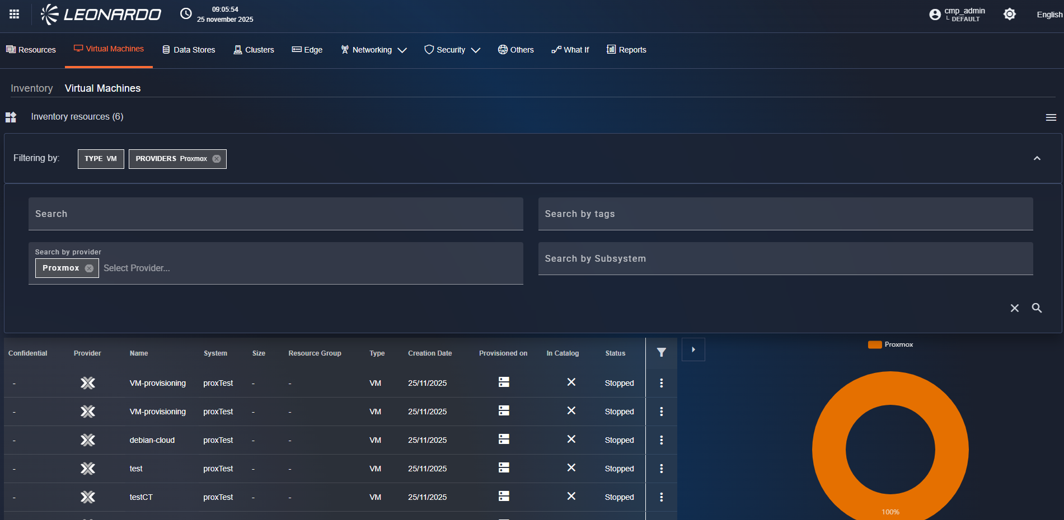Screen dimensions: 1064x520
Task: Toggle the Proxmox legend color swatch
Action: (874, 344)
